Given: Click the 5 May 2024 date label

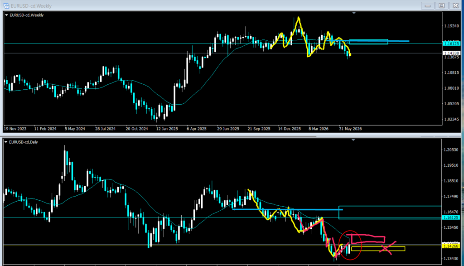Looking at the screenshot, I should [x=75, y=129].
